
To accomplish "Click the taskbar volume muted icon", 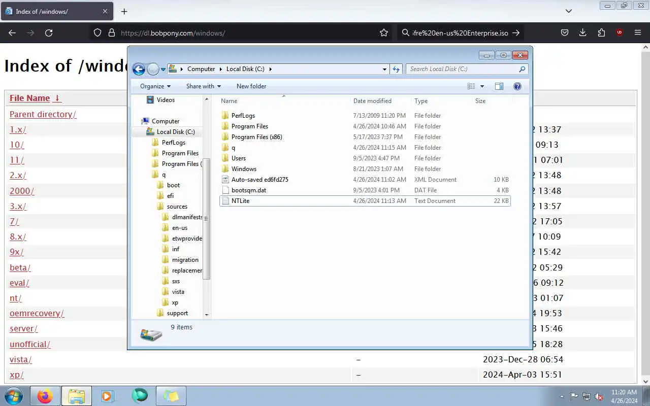I will tap(599, 396).
